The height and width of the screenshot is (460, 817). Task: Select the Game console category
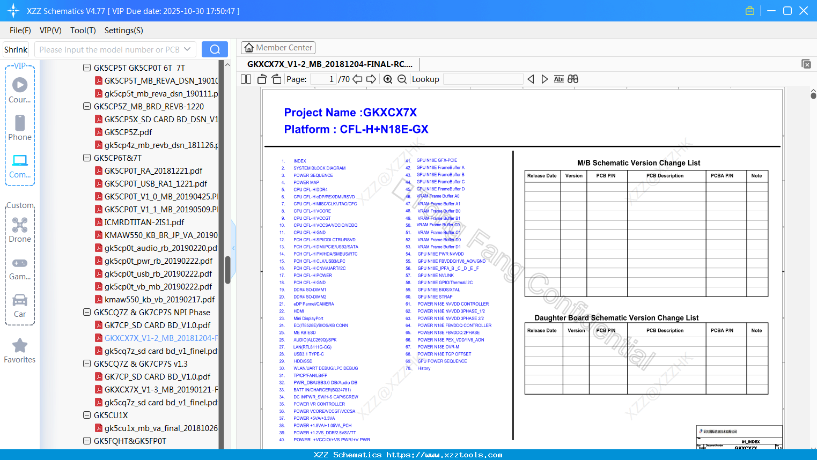coord(20,269)
